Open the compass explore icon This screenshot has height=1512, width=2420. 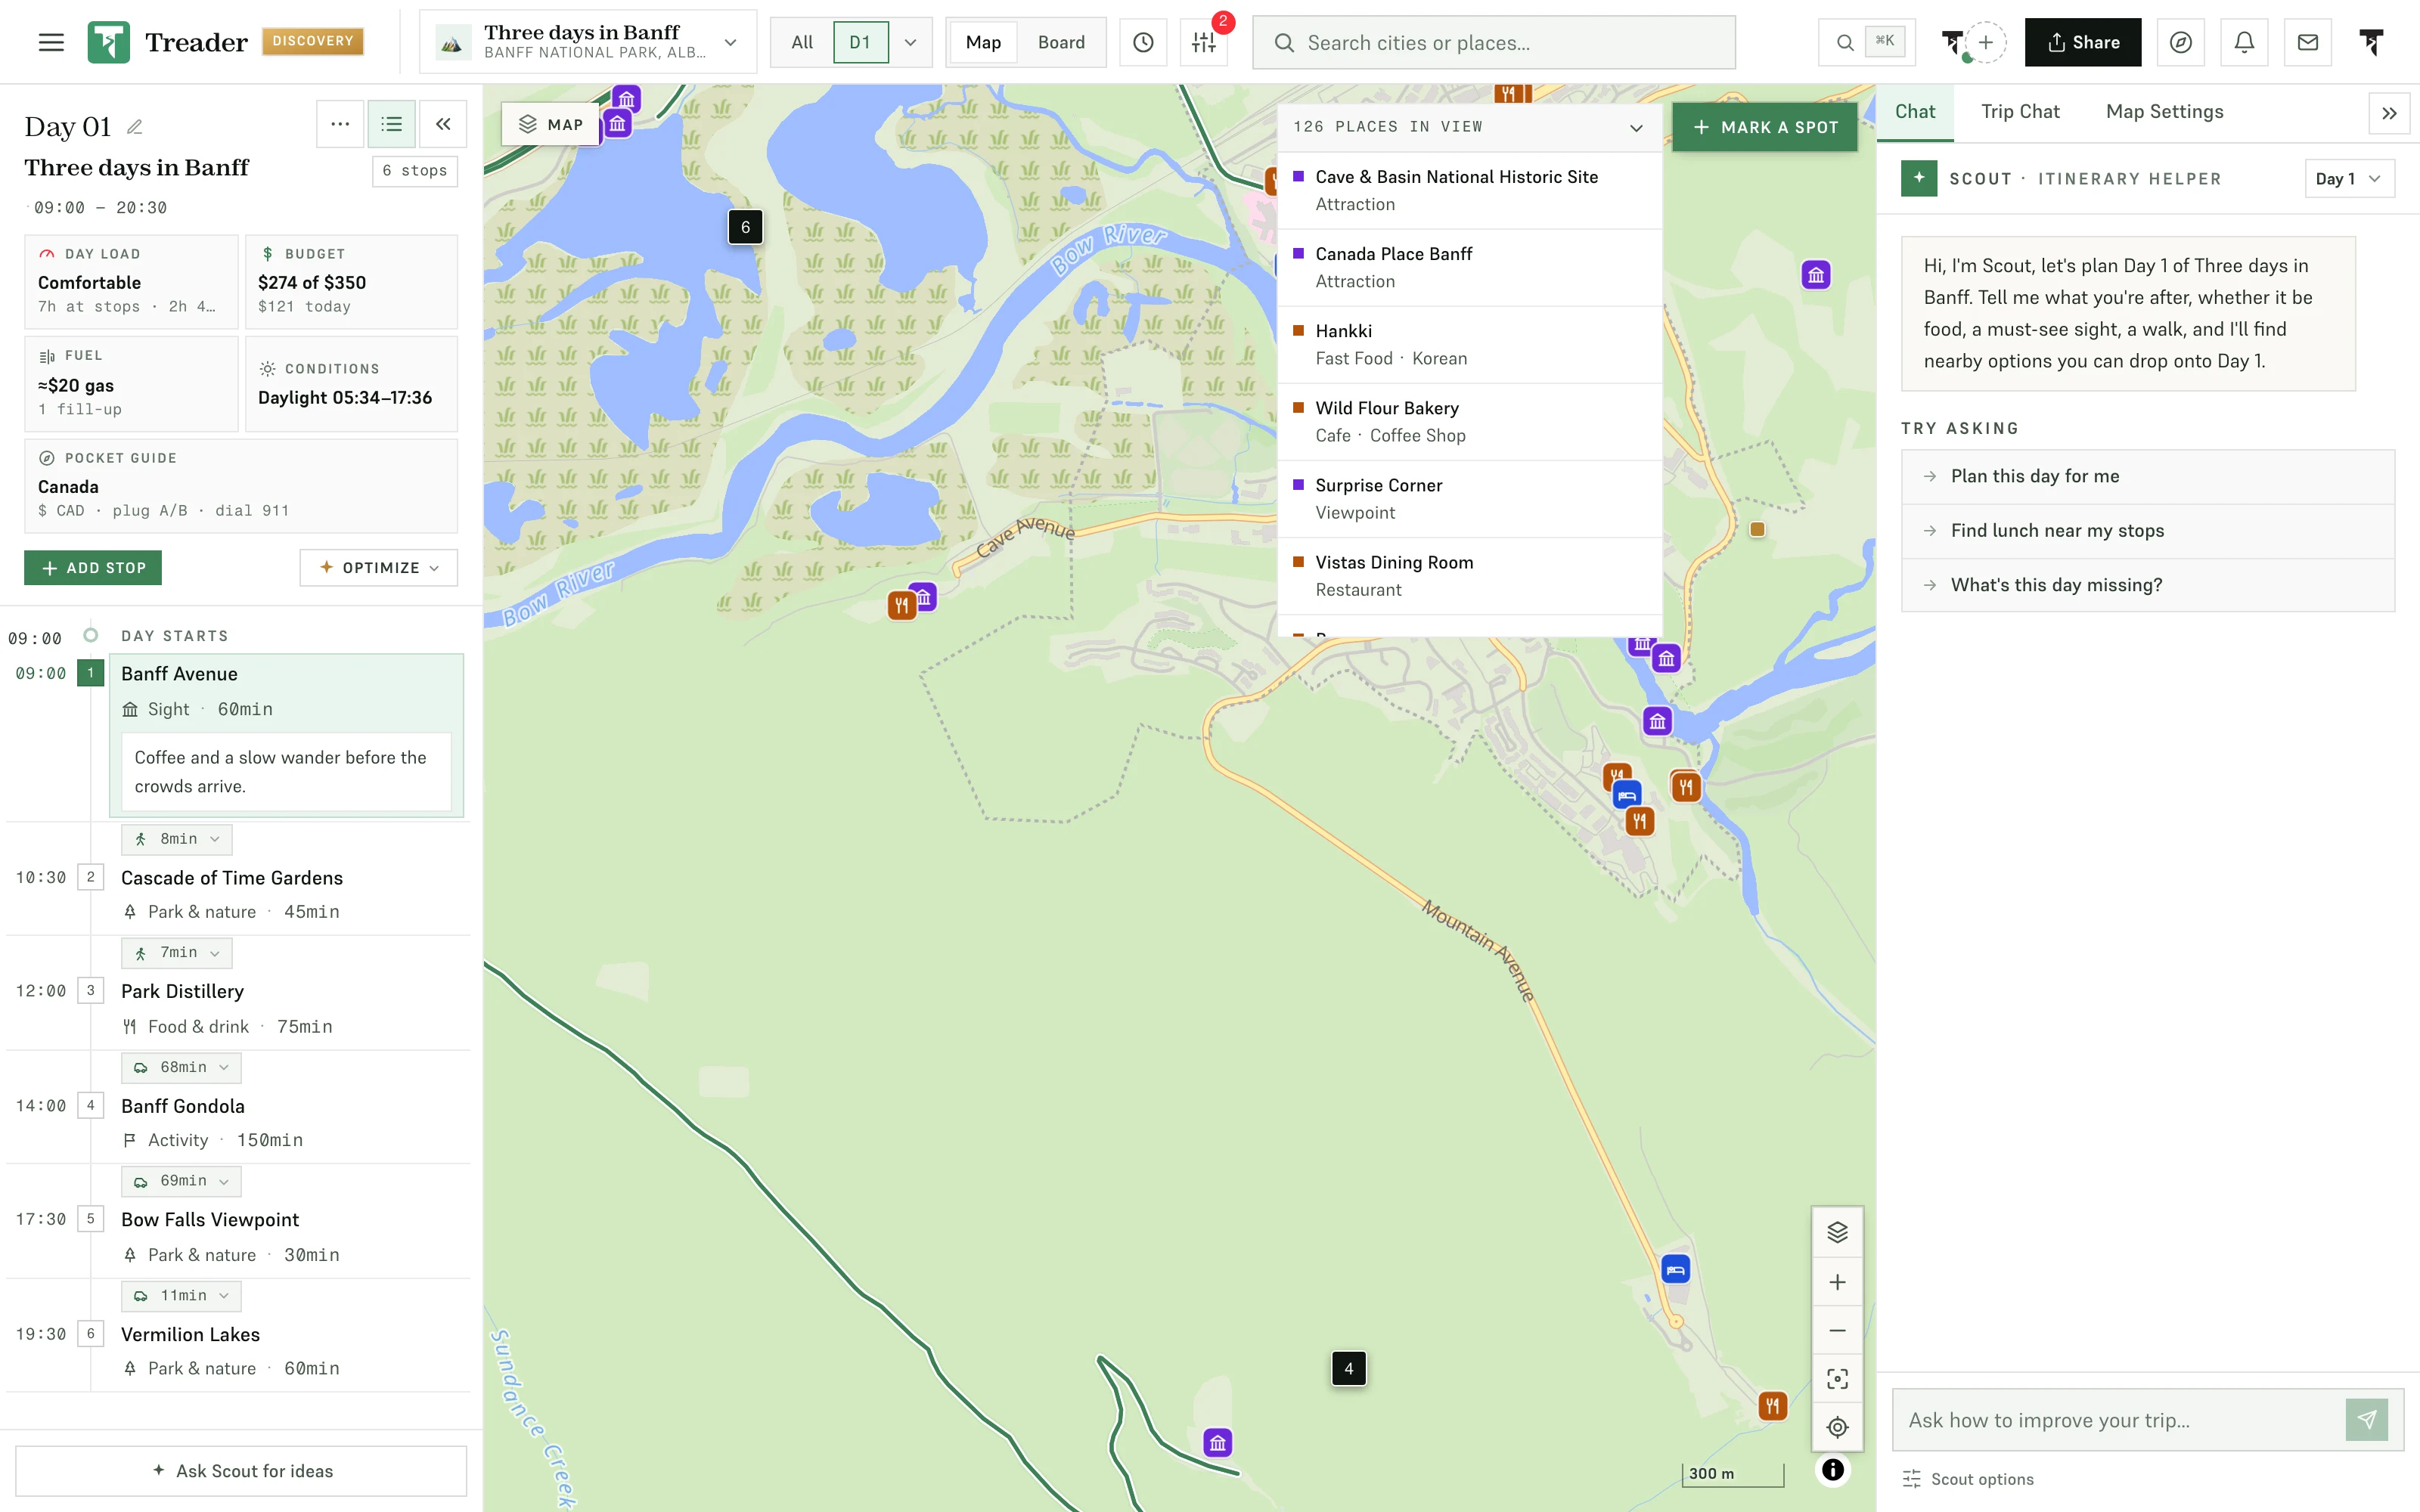[2181, 42]
